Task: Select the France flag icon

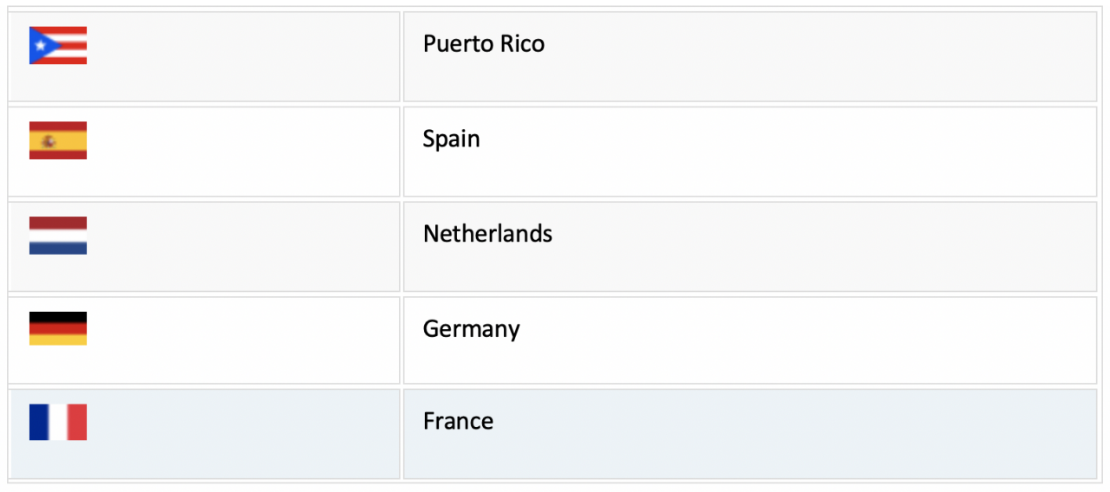Action: (x=58, y=422)
